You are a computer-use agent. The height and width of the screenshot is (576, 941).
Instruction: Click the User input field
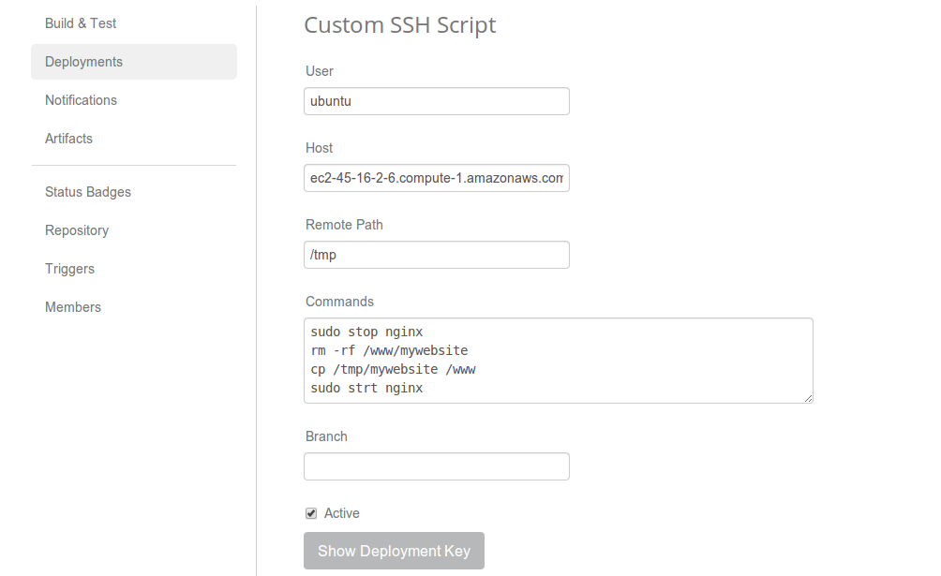(436, 101)
